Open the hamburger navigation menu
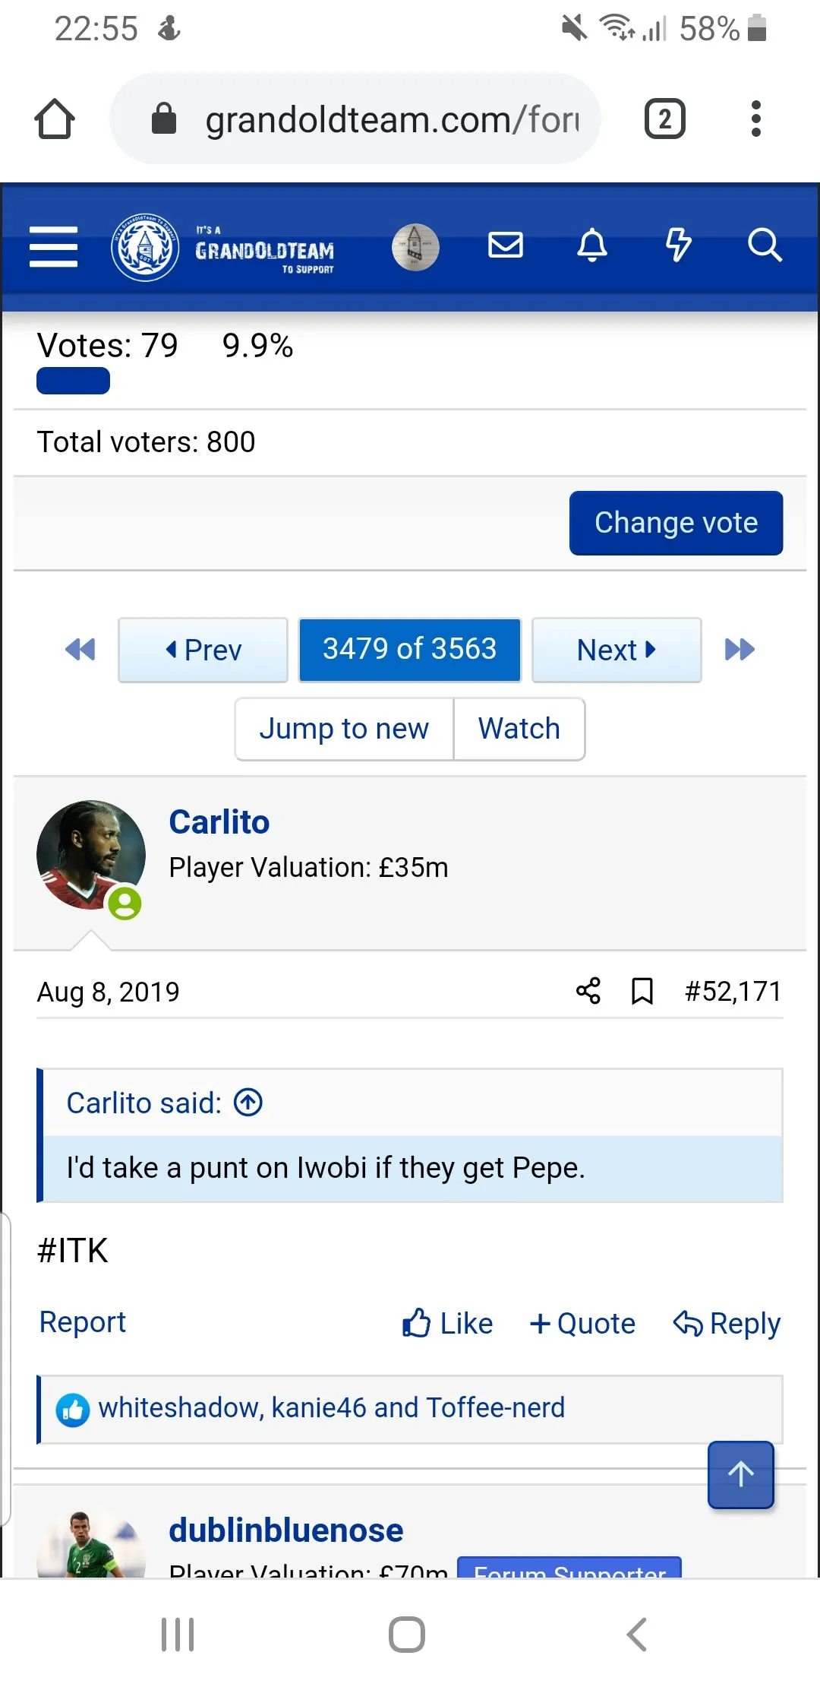This screenshot has width=820, height=1687. (x=53, y=247)
